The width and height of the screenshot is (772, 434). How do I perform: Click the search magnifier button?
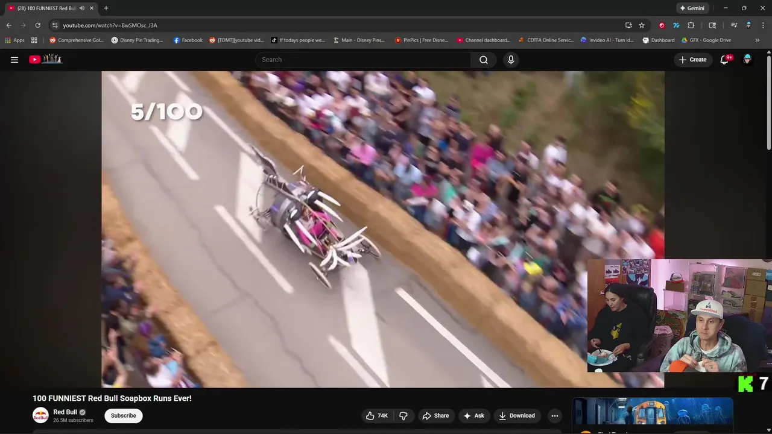coord(484,60)
